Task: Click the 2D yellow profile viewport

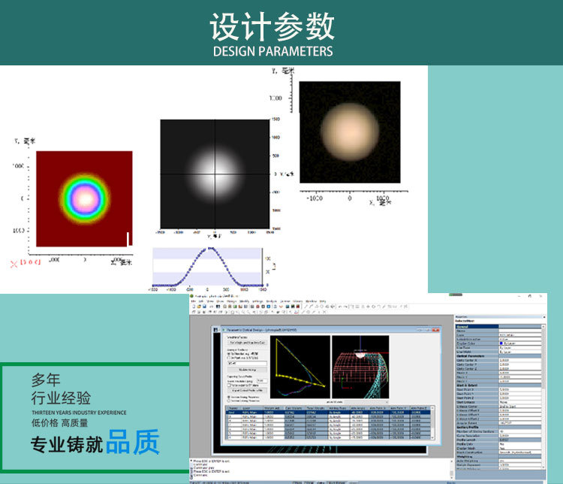Action: 300,367
